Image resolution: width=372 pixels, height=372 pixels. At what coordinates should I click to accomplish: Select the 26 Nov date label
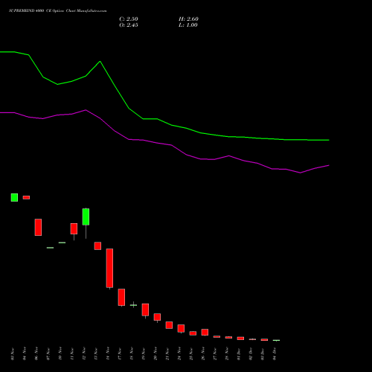pyautogui.click(x=203, y=354)
